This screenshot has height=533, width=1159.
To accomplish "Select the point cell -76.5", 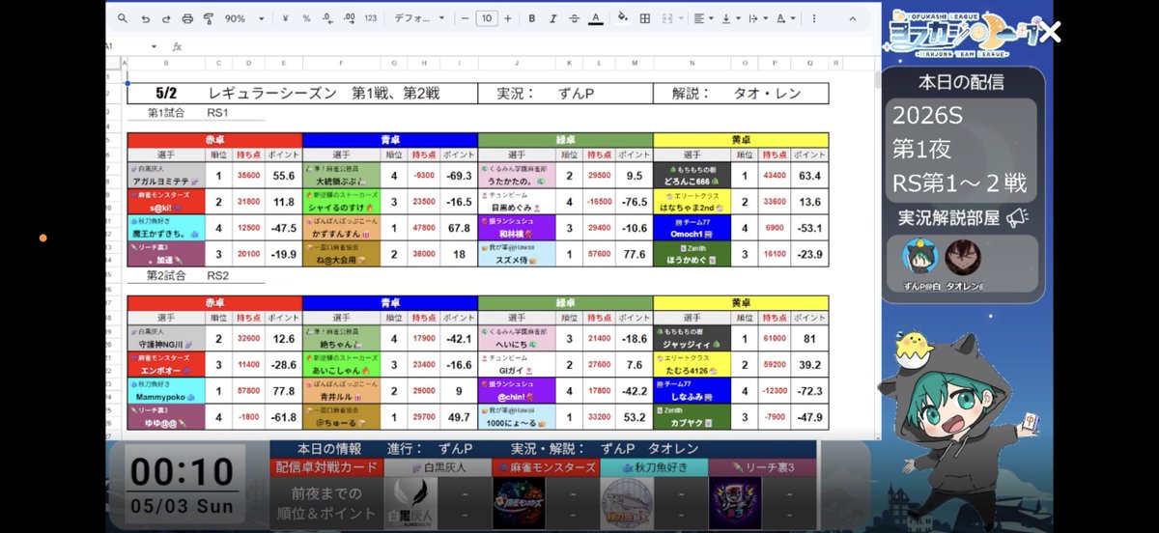I will pyautogui.click(x=635, y=202).
